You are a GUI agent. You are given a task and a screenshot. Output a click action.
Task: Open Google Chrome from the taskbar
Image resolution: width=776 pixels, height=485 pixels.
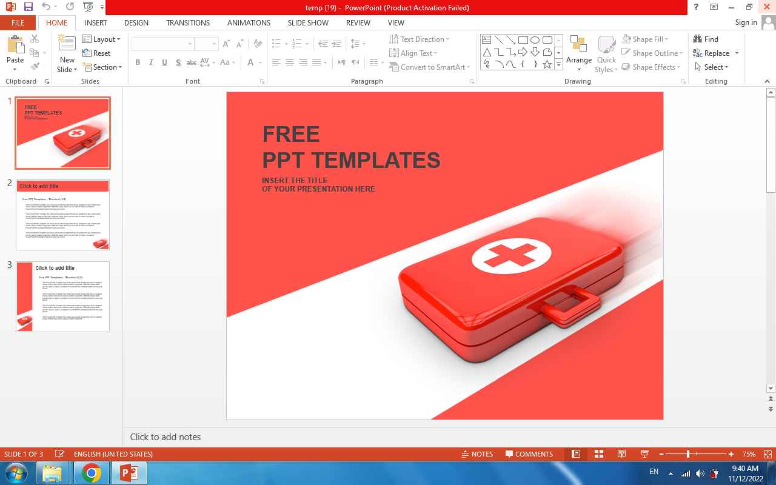92,473
